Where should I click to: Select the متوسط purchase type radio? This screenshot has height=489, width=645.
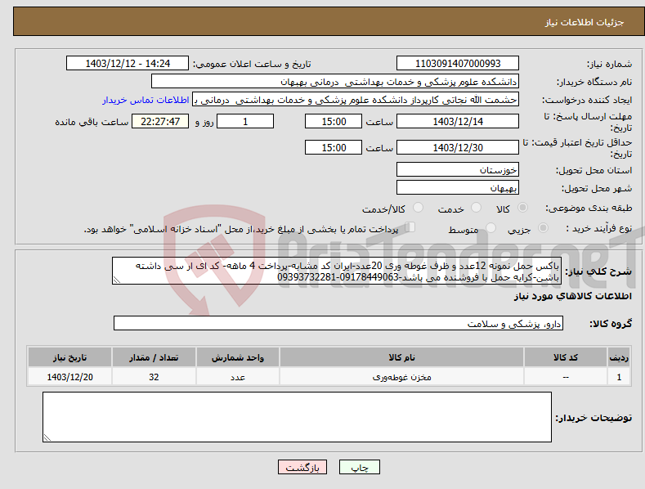[490, 227]
